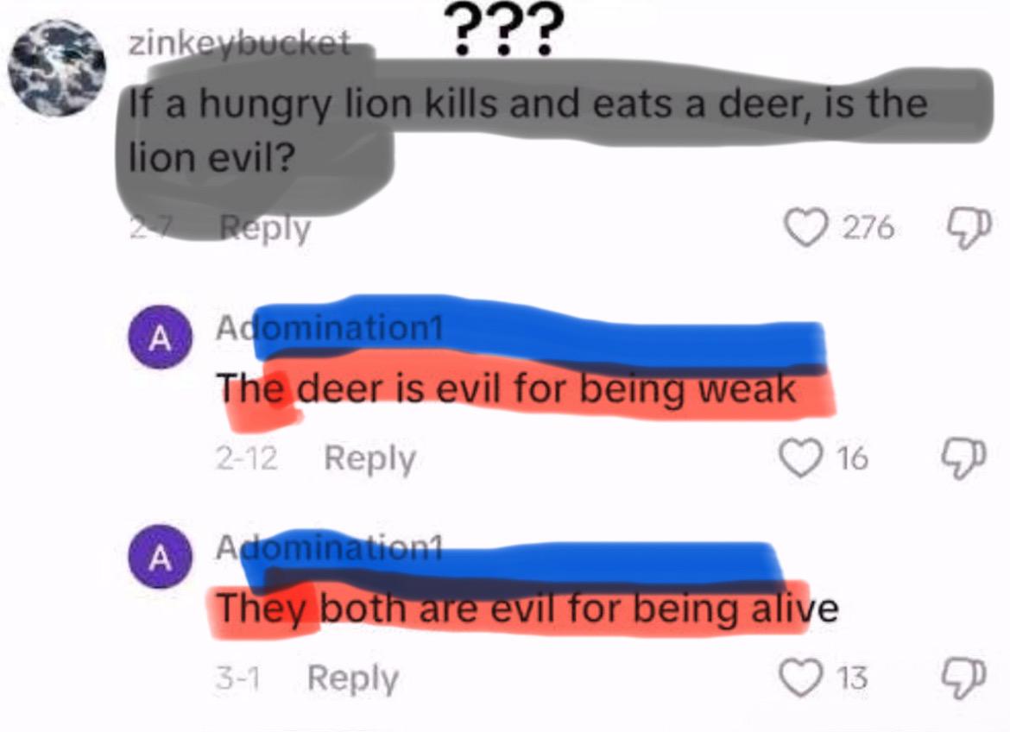Screen dimensions: 1010x732
Task: Dislike the 'They both are evil' reply
Action: click(x=964, y=678)
